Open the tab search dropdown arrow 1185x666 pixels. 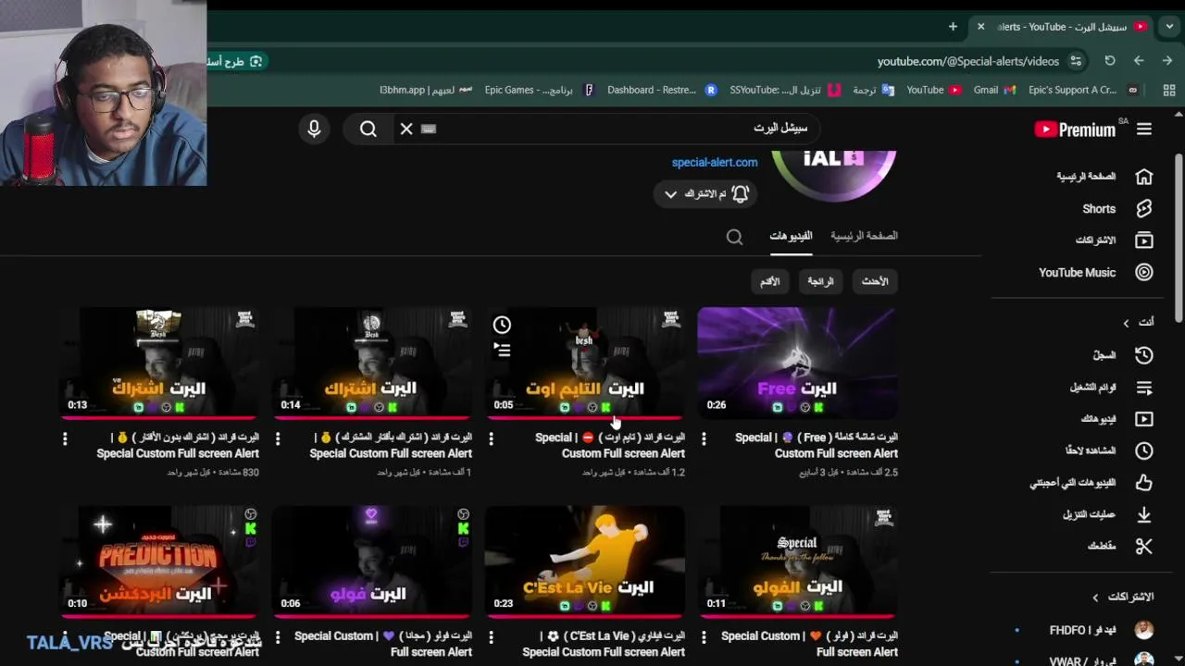pyautogui.click(x=1169, y=27)
